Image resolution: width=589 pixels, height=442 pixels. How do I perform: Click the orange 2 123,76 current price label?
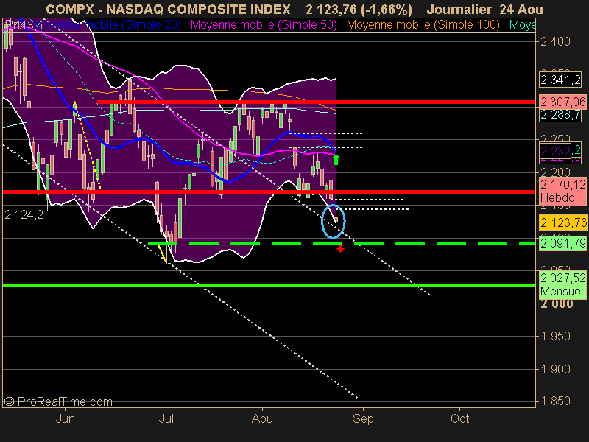563,222
